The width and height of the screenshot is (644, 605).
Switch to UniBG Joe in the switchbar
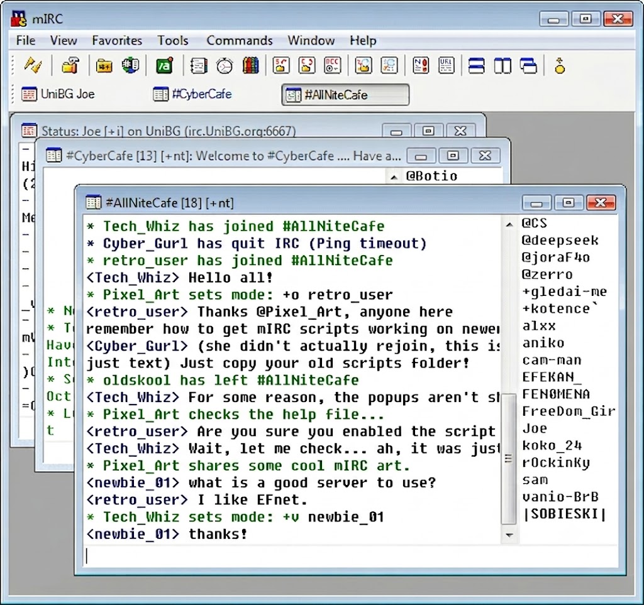(x=58, y=94)
